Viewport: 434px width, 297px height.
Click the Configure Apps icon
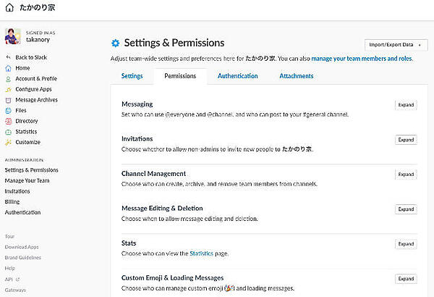point(8,90)
